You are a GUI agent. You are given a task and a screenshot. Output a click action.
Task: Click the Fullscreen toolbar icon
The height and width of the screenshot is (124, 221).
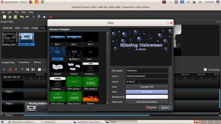45,17
